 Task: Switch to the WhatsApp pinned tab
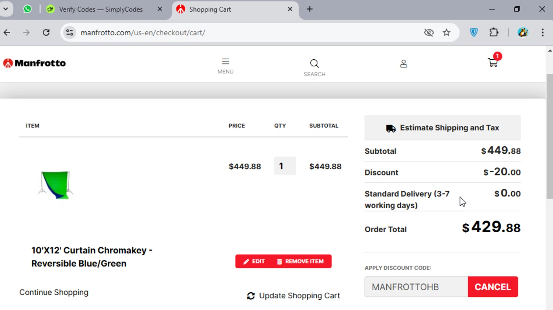tap(28, 9)
